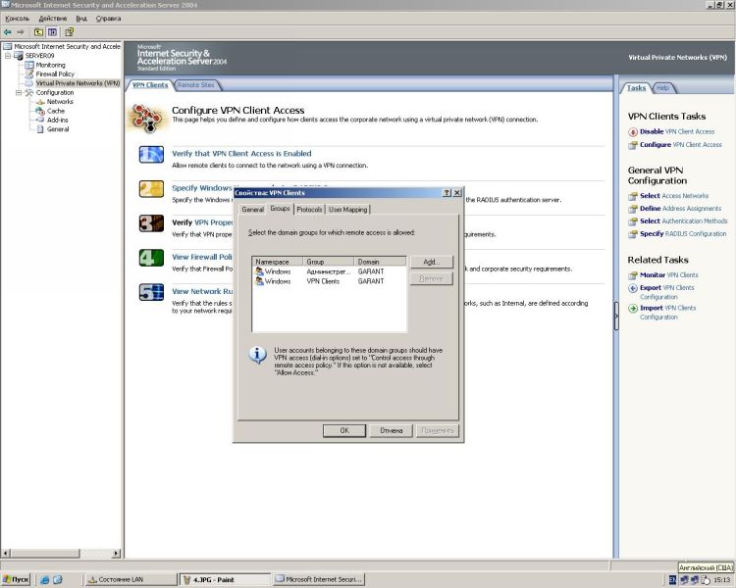Click the Import VPN Clients arrow icon
The height and width of the screenshot is (588, 736).
pyautogui.click(x=633, y=308)
